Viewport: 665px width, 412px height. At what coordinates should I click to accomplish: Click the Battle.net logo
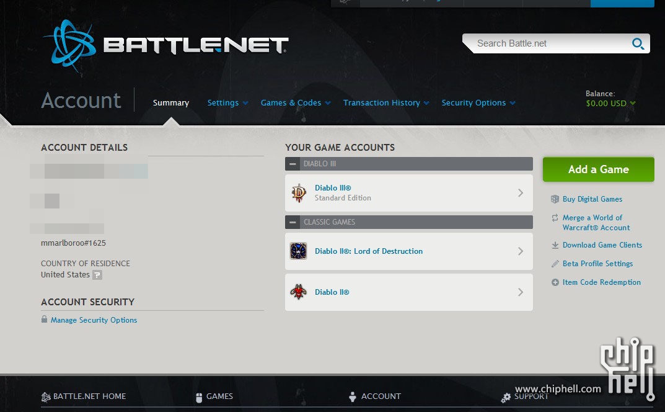[166, 46]
